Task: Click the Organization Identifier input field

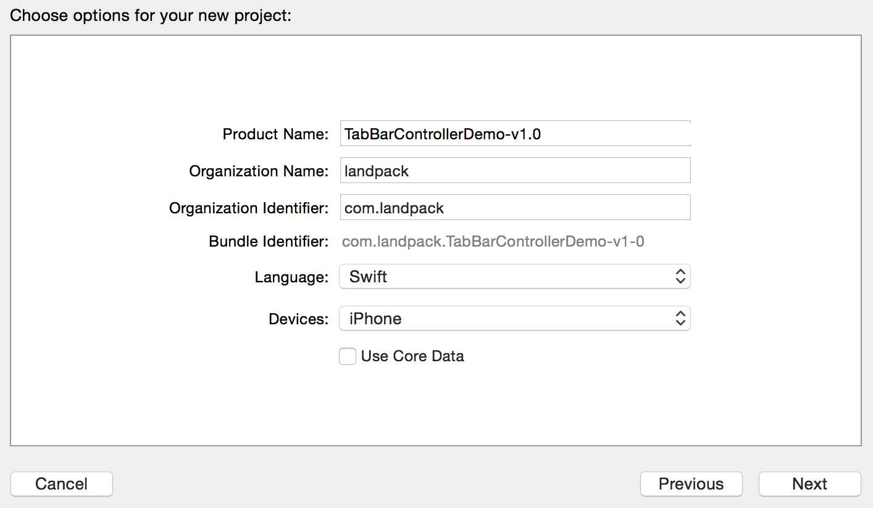Action: click(514, 208)
